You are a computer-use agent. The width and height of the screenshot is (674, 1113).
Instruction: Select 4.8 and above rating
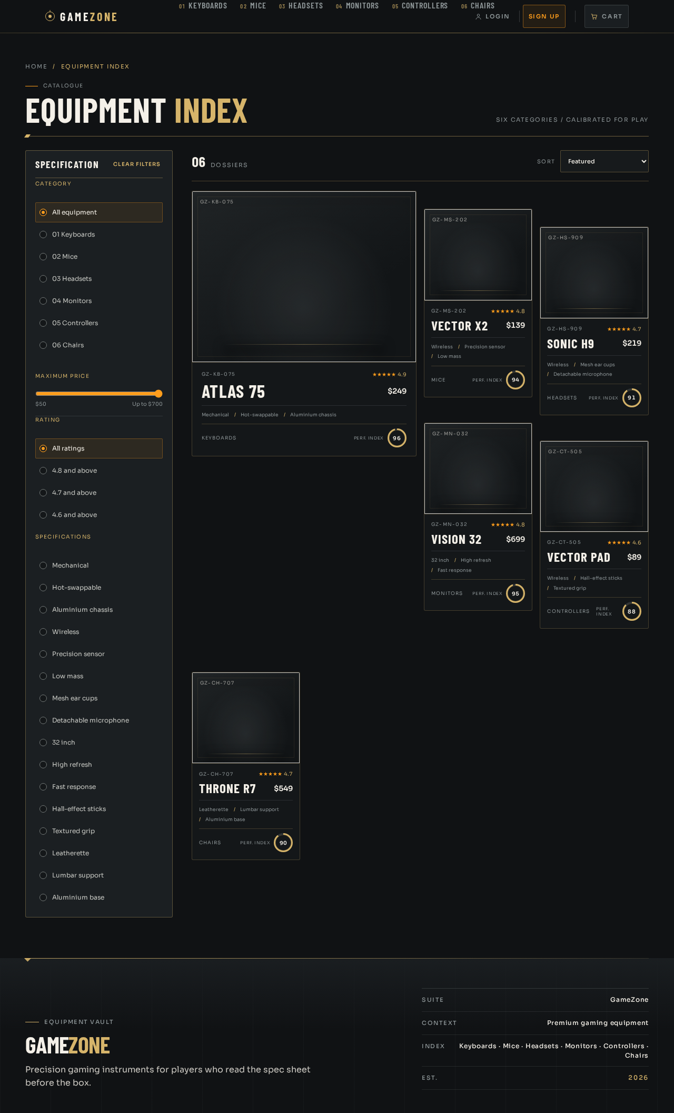[99, 471]
